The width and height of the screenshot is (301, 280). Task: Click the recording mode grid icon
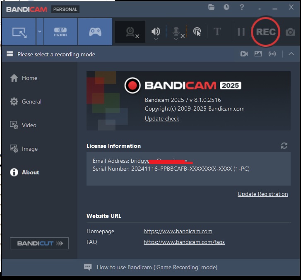[10, 54]
